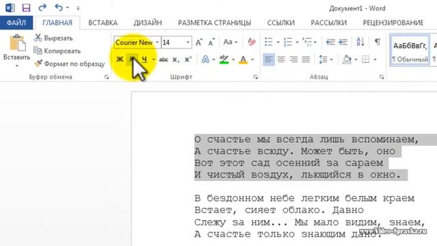Click poem line 'В бездонном небе легким белым краем'
The height and width of the screenshot is (246, 437).
305,198
